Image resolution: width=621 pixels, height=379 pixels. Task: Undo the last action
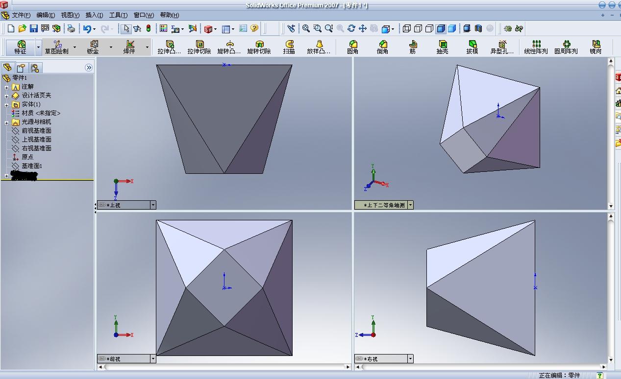87,29
